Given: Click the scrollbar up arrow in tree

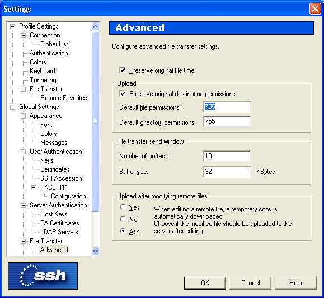Looking at the screenshot, I should 95,26.
